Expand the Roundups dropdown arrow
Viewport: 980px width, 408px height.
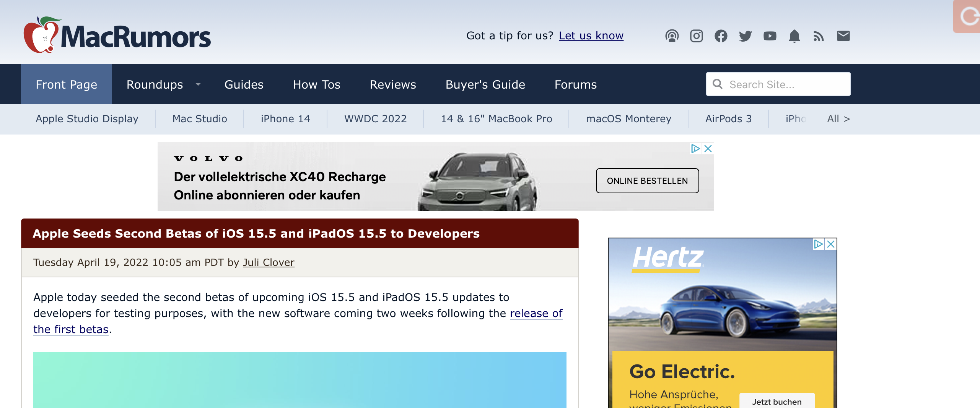198,84
